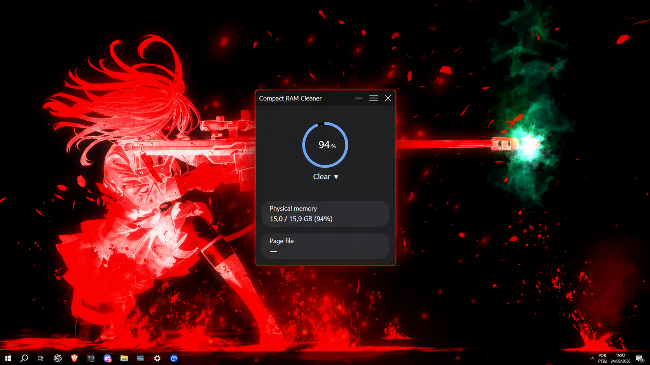
Task: Click the Clear button to free RAM
Action: pos(322,176)
